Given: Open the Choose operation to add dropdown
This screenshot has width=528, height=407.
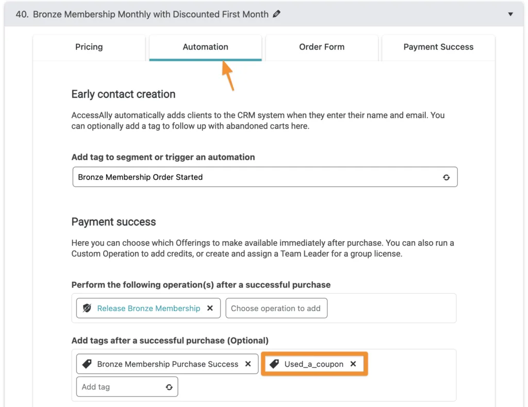Looking at the screenshot, I should tap(276, 308).
